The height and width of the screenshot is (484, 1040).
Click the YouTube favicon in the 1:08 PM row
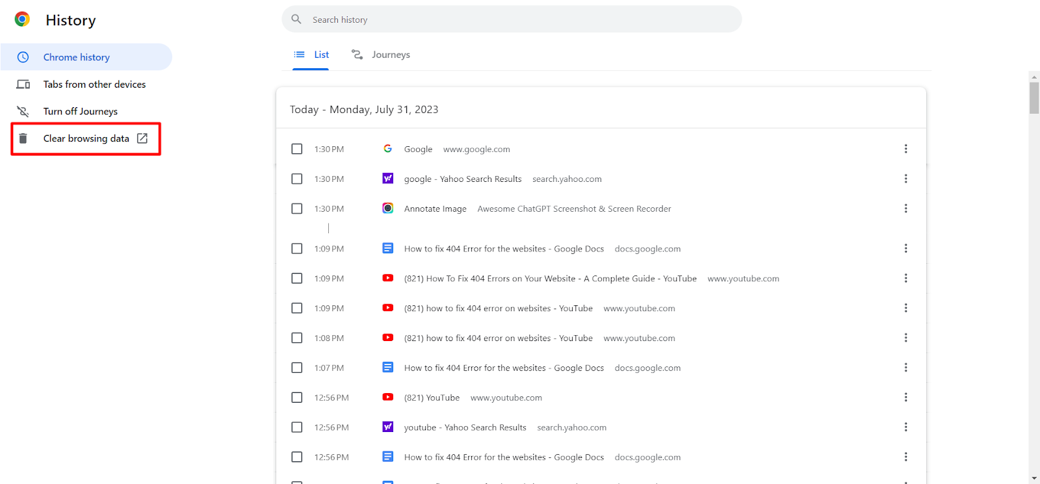click(x=388, y=338)
